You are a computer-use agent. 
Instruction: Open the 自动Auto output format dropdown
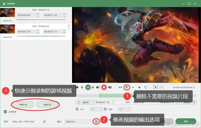(x=79, y=121)
